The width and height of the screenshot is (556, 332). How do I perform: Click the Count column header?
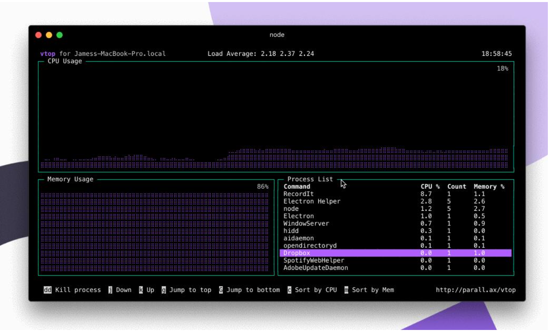pyautogui.click(x=456, y=187)
